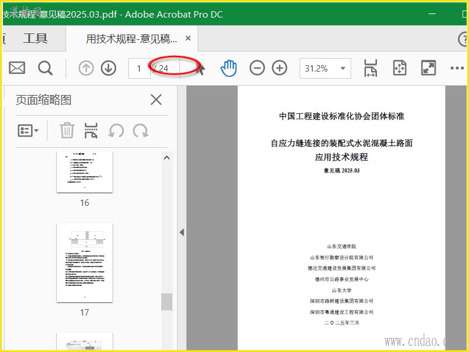Image resolution: width=469 pixels, height=352 pixels.
Task: Close the page thumbnails panel
Action: [x=156, y=100]
